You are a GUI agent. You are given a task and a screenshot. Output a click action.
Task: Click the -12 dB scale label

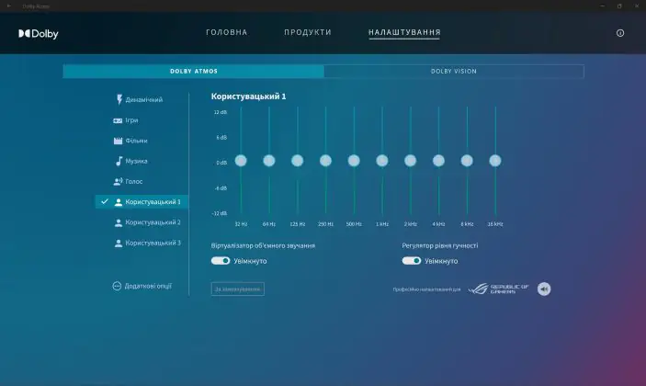tap(220, 213)
